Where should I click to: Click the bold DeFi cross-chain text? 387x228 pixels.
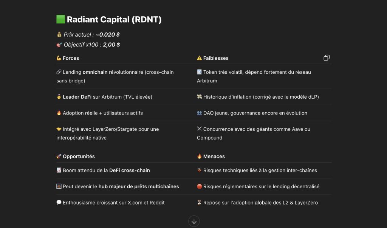point(129,170)
